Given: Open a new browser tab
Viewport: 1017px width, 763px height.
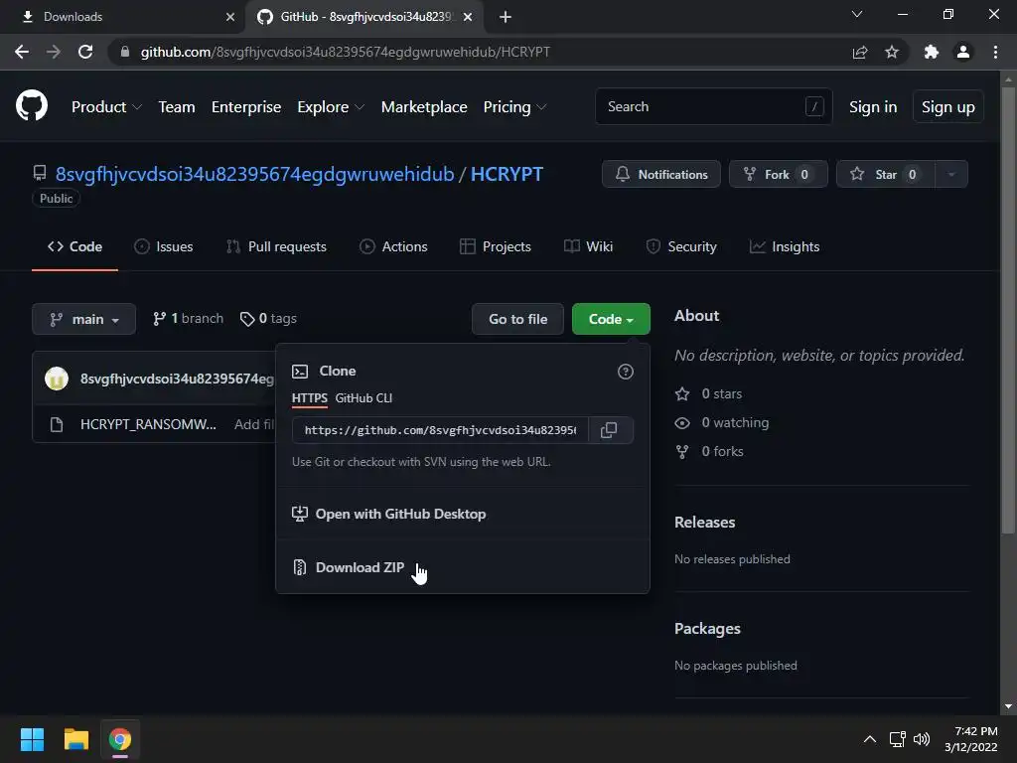Looking at the screenshot, I should (506, 17).
